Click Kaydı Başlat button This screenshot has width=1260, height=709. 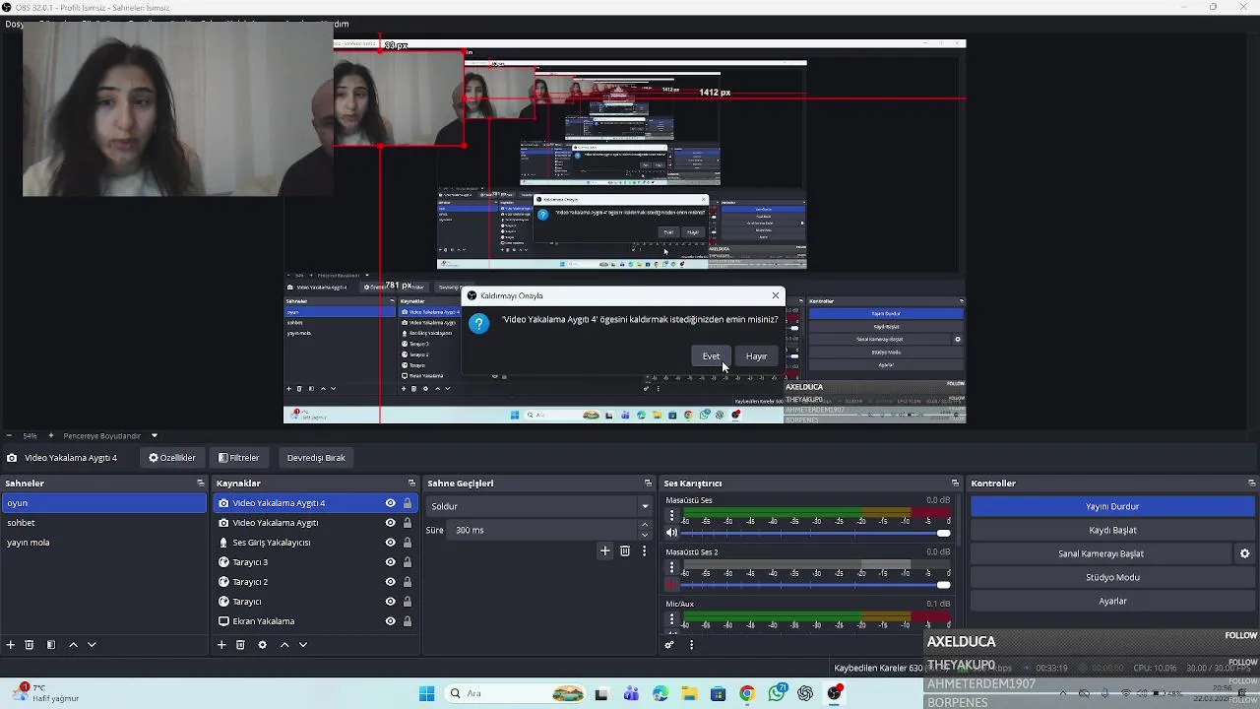[x=1112, y=530]
